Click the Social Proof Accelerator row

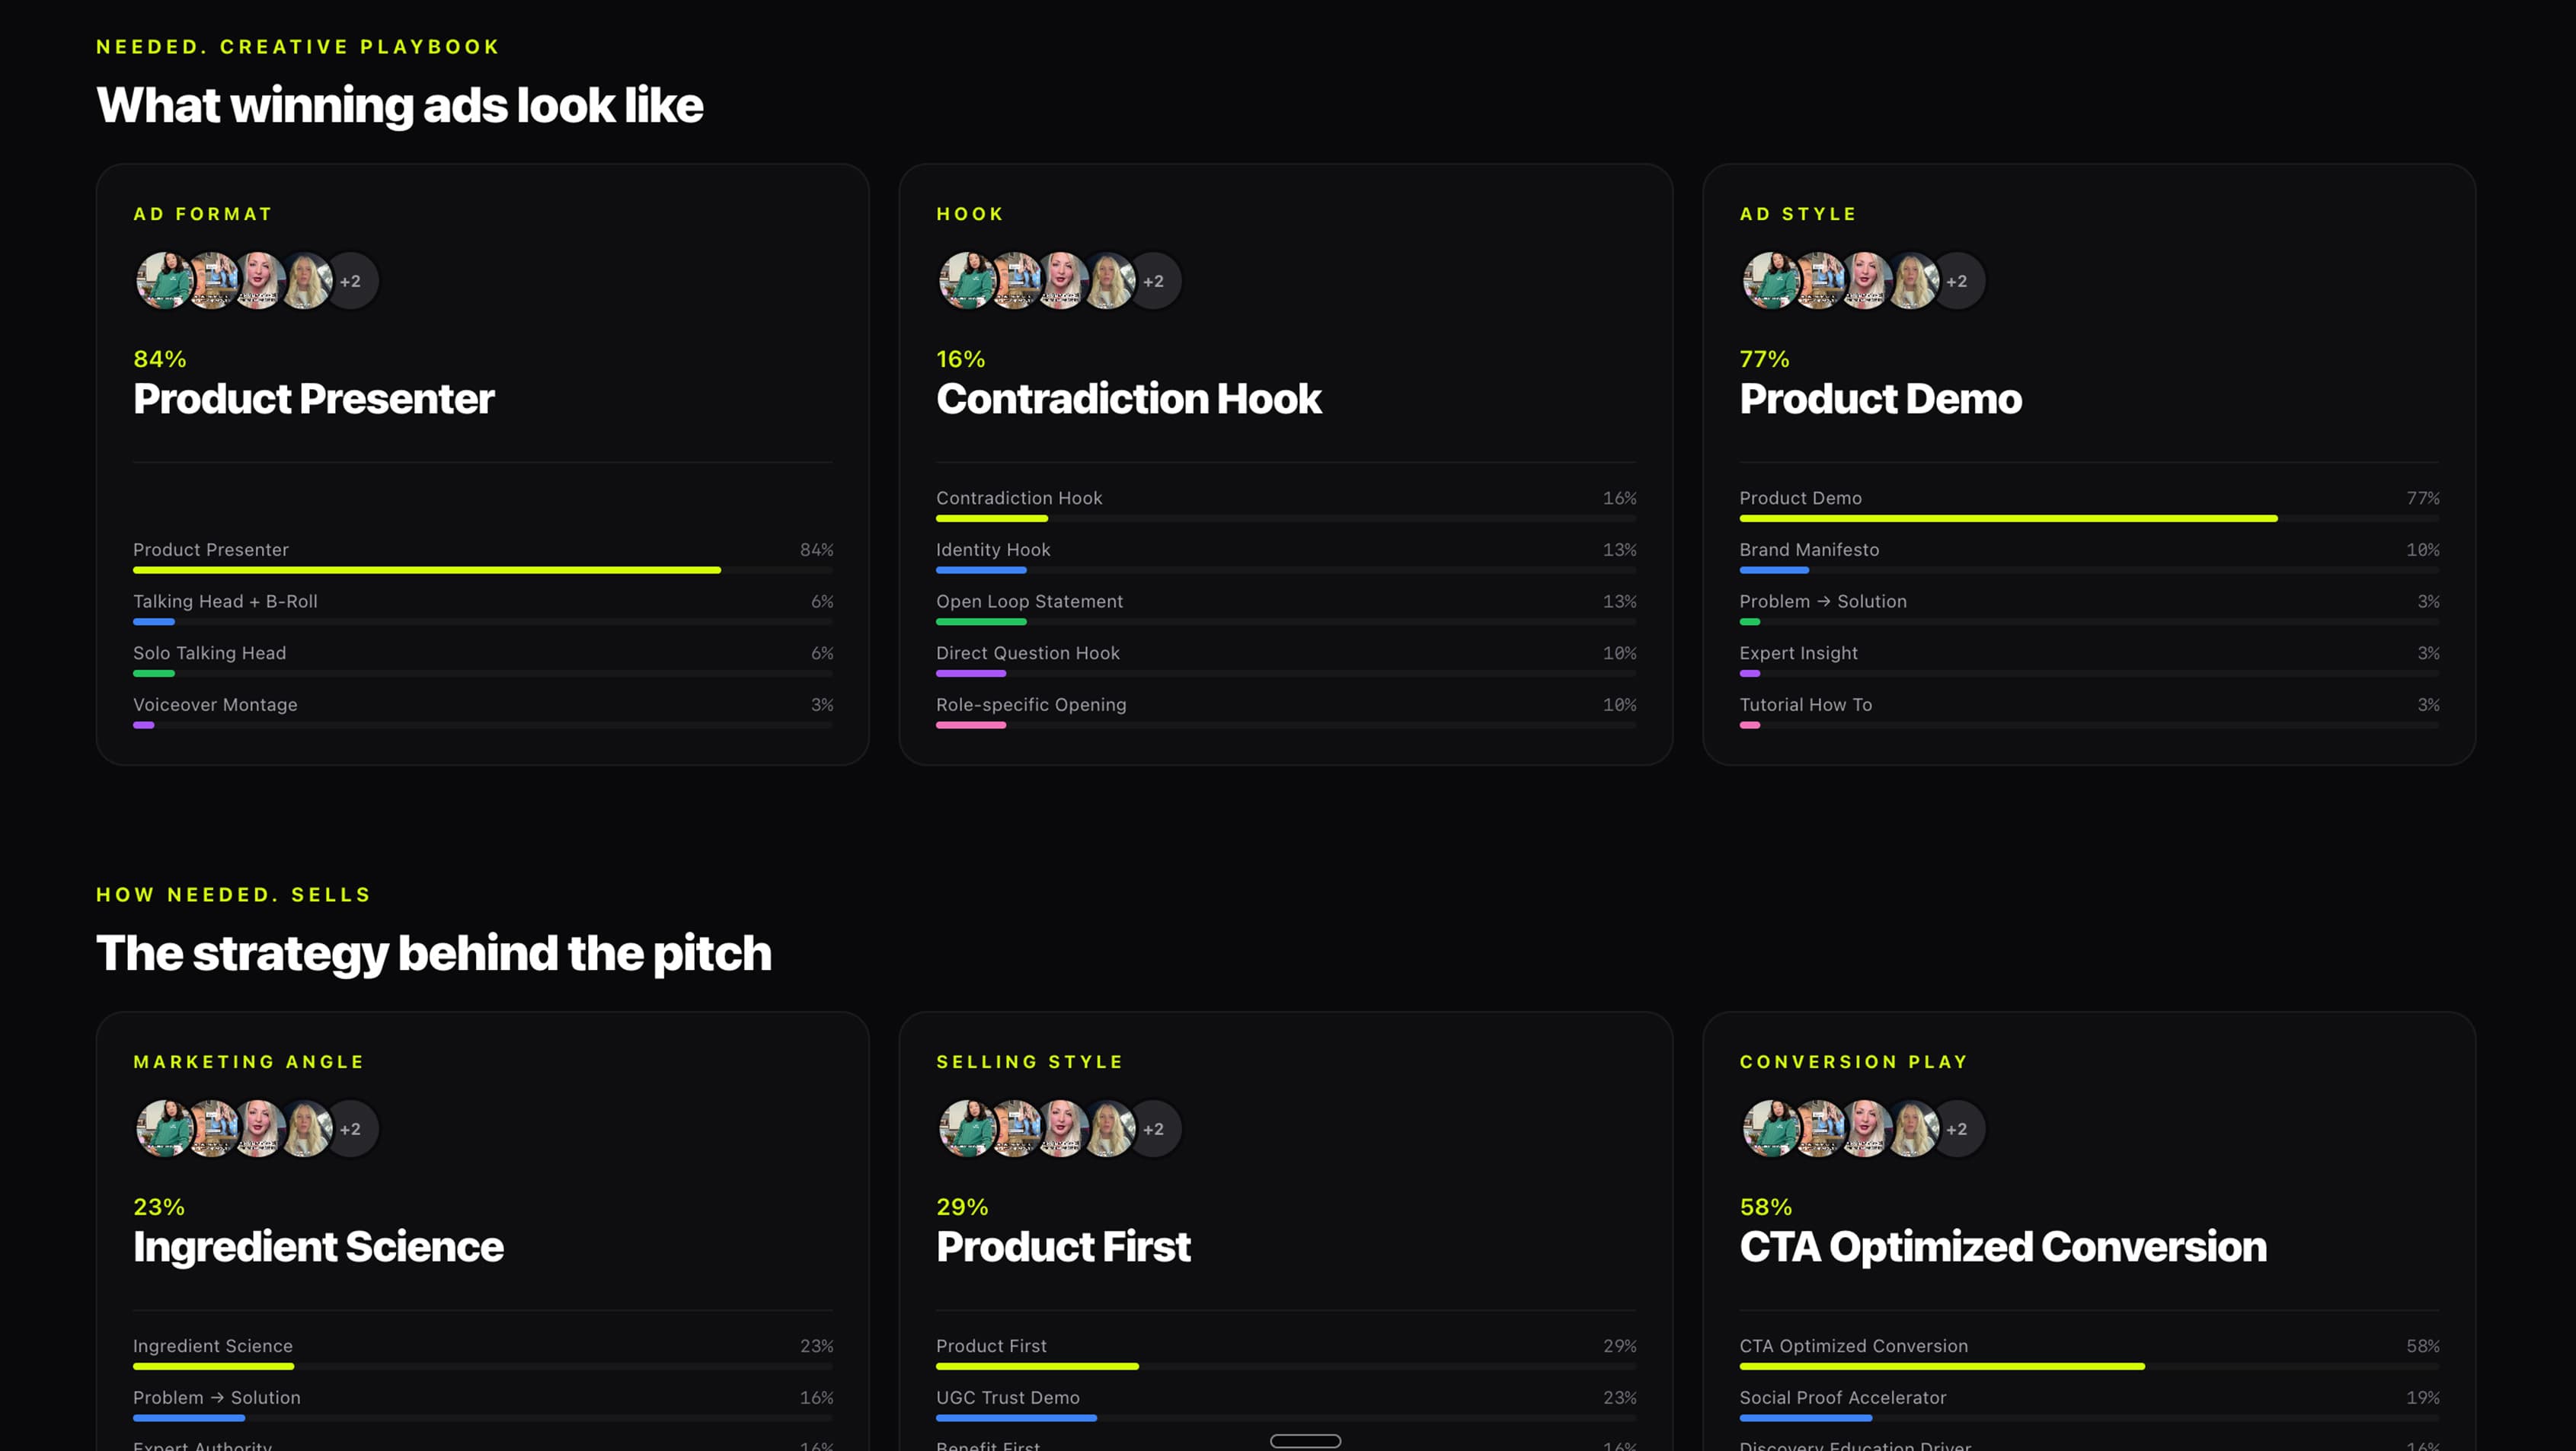(2089, 1405)
